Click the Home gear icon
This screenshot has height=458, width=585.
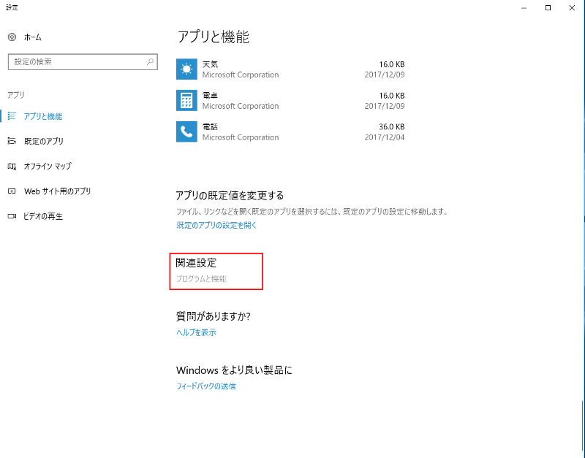[12, 37]
